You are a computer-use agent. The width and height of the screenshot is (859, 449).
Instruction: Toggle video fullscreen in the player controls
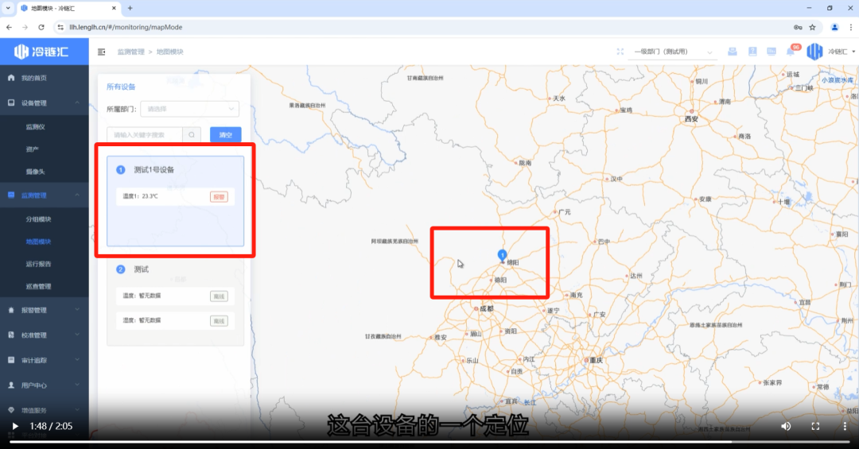tap(815, 426)
